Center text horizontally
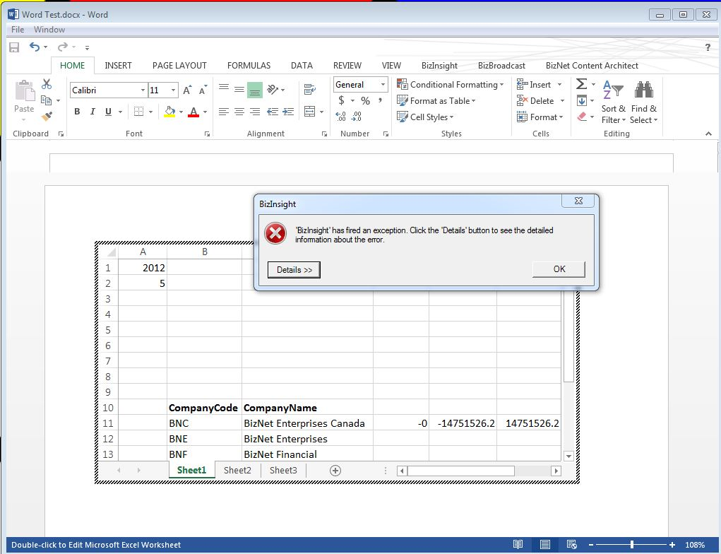 239,112
